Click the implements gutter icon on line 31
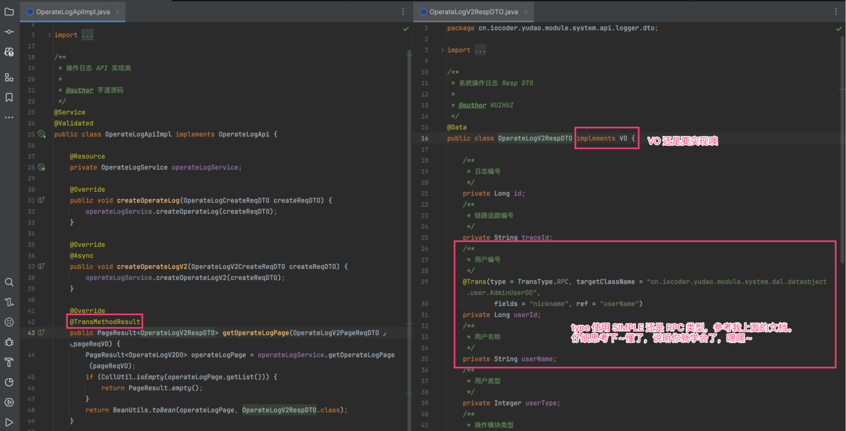846x431 pixels. point(41,200)
